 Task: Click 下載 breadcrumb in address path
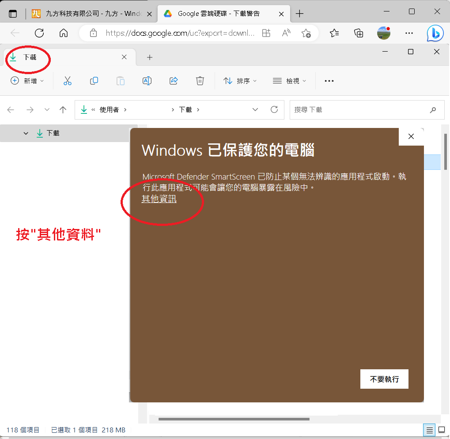point(185,110)
